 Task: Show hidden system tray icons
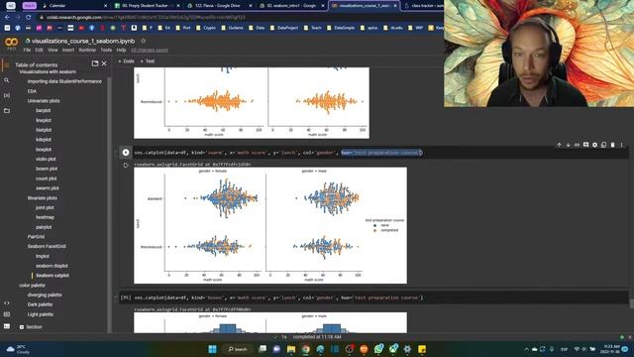point(526,349)
